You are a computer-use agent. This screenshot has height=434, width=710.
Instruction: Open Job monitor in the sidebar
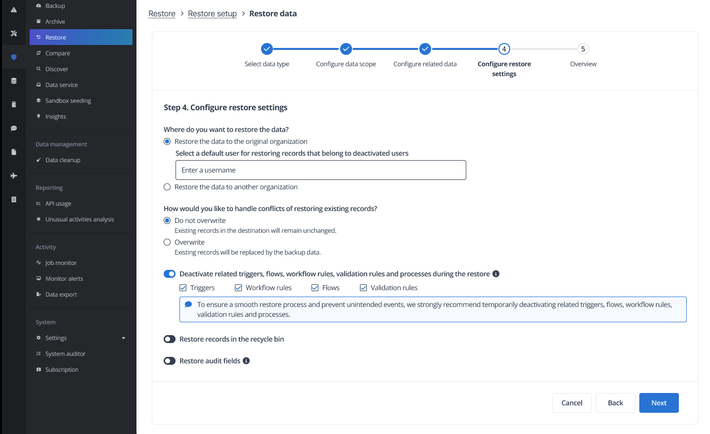(61, 263)
